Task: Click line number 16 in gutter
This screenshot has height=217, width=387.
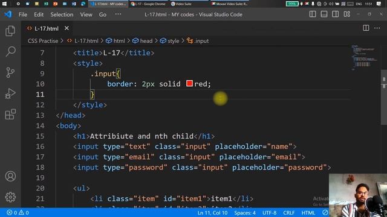Action: (40, 146)
